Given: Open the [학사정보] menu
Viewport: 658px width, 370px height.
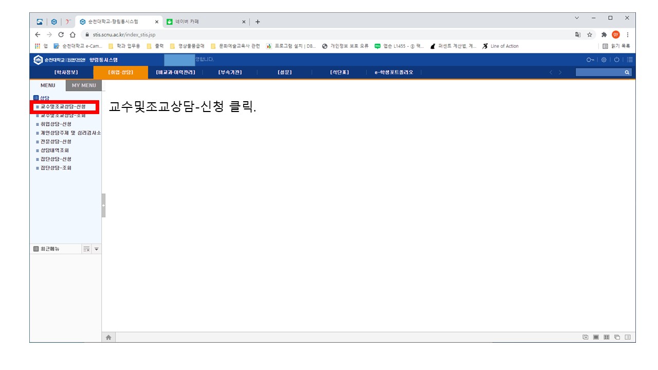Looking at the screenshot, I should pos(66,72).
